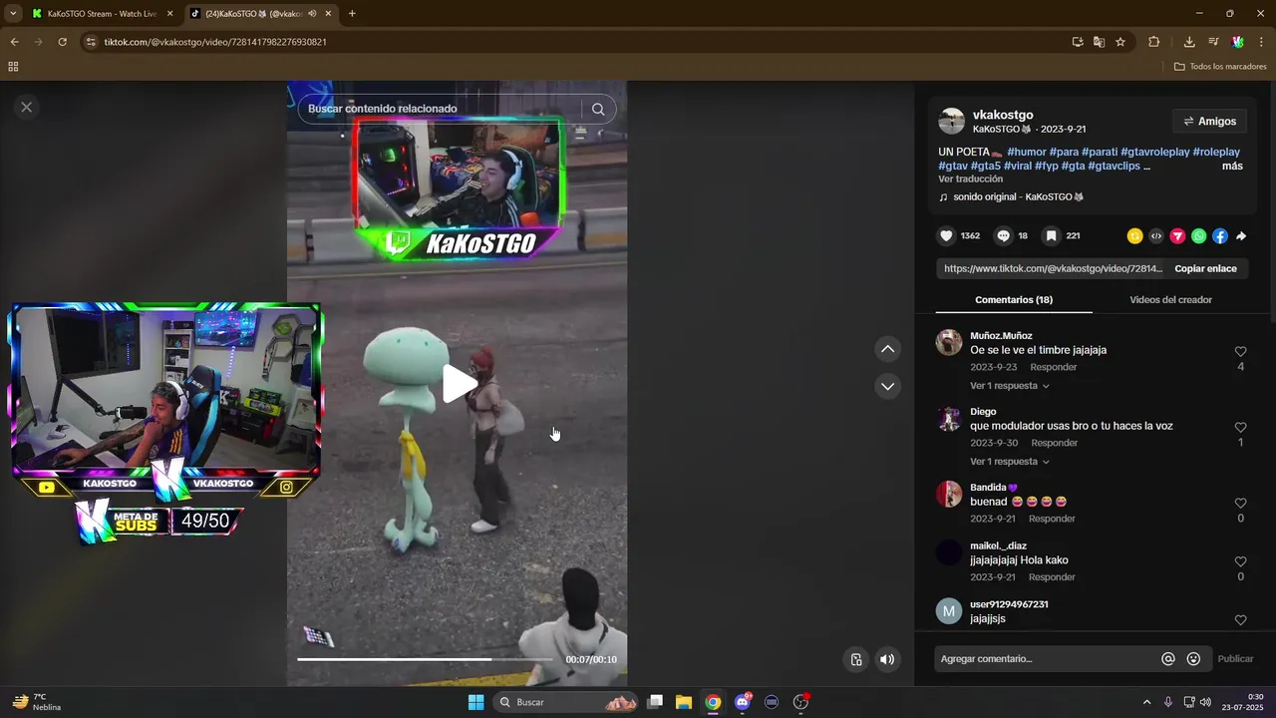
Task: Open the Windows Start menu
Action: [x=476, y=702]
